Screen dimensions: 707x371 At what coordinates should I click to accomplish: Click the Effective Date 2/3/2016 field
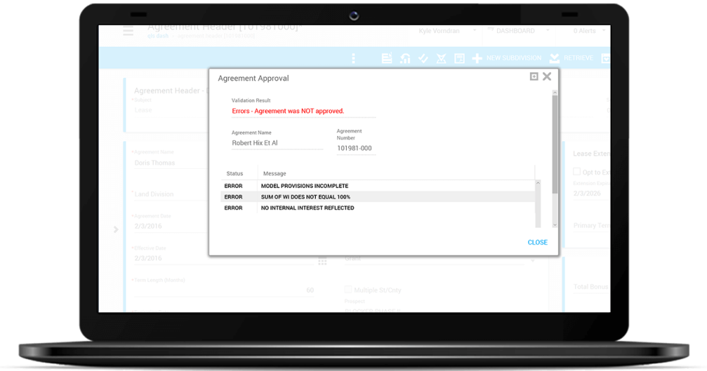click(x=224, y=259)
